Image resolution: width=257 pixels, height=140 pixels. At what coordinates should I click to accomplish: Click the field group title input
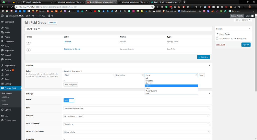118,29
